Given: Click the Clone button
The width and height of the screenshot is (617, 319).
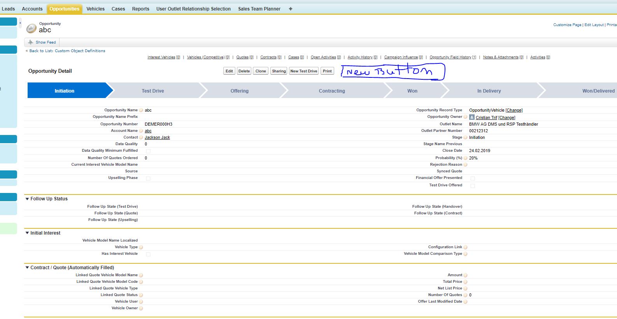Looking at the screenshot, I should click(x=261, y=71).
